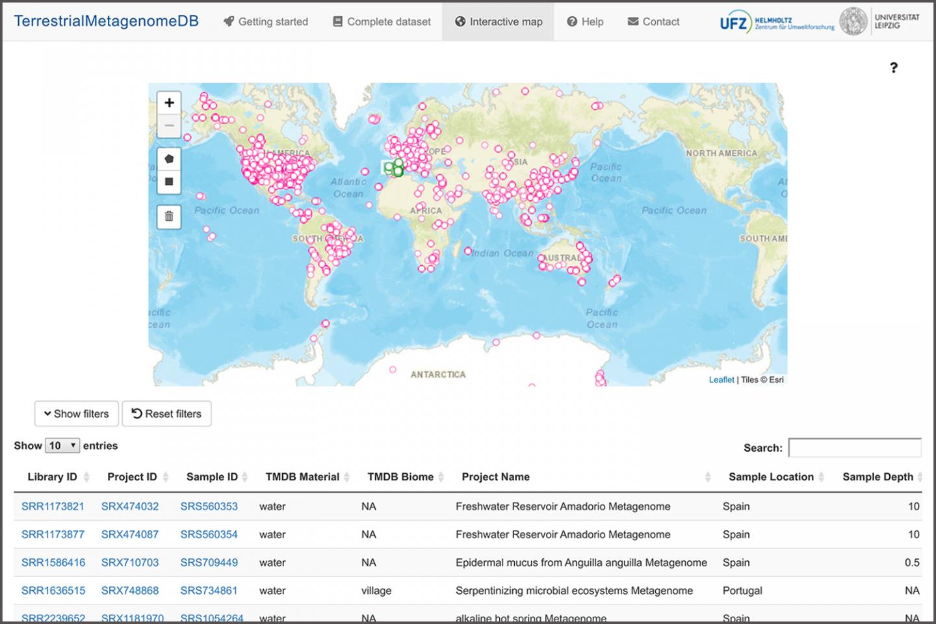
Task: Zoom out on the map
Action: click(x=169, y=125)
